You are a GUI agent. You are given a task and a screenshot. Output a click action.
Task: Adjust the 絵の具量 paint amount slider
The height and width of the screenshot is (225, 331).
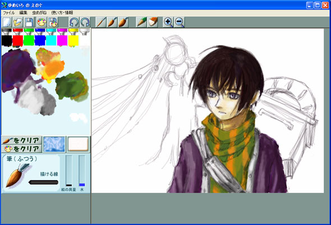tap(69, 171)
